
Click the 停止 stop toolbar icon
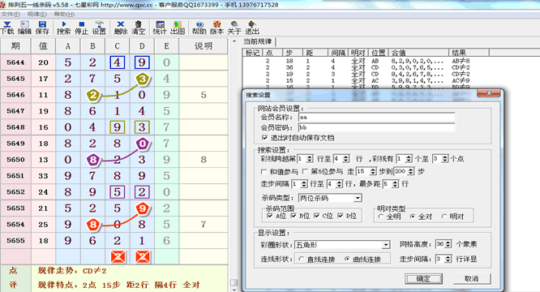(82, 28)
